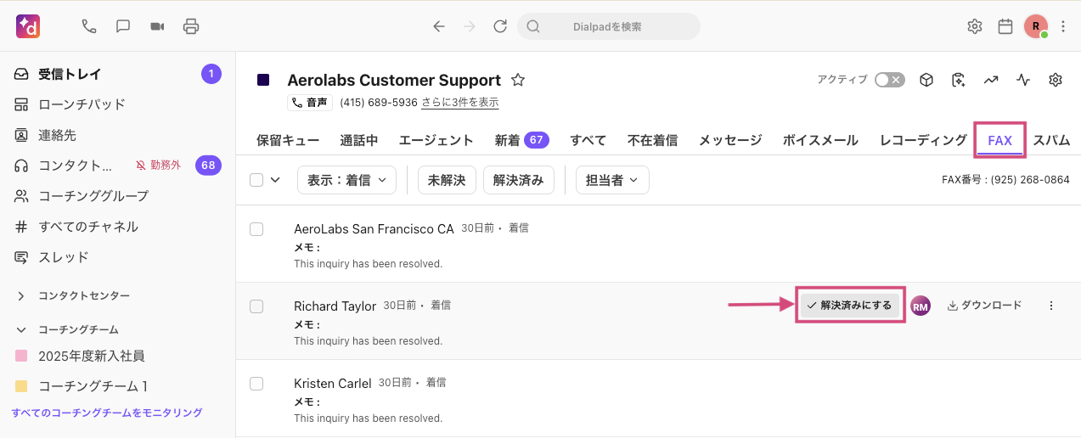Switch to the ボイスメール tab

(820, 141)
